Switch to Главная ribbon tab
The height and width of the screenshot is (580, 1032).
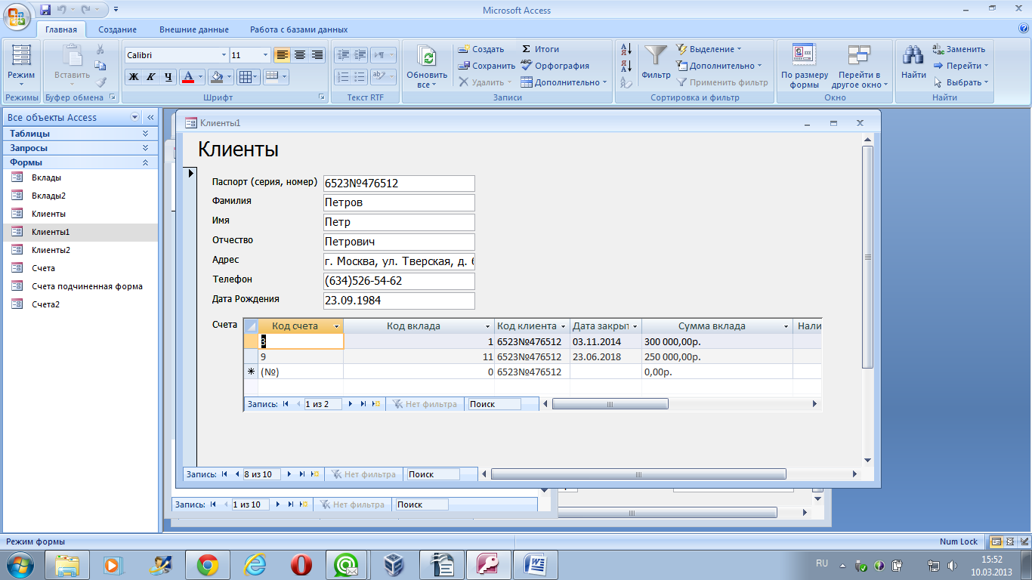pos(61,29)
